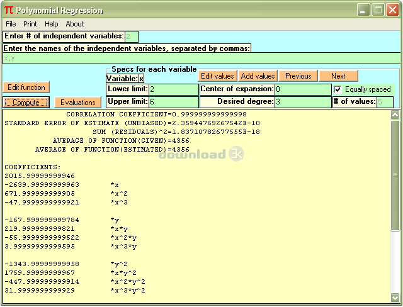Click coefficient -2639.99999999963
The width and height of the screenshot is (403, 307).
point(42,185)
